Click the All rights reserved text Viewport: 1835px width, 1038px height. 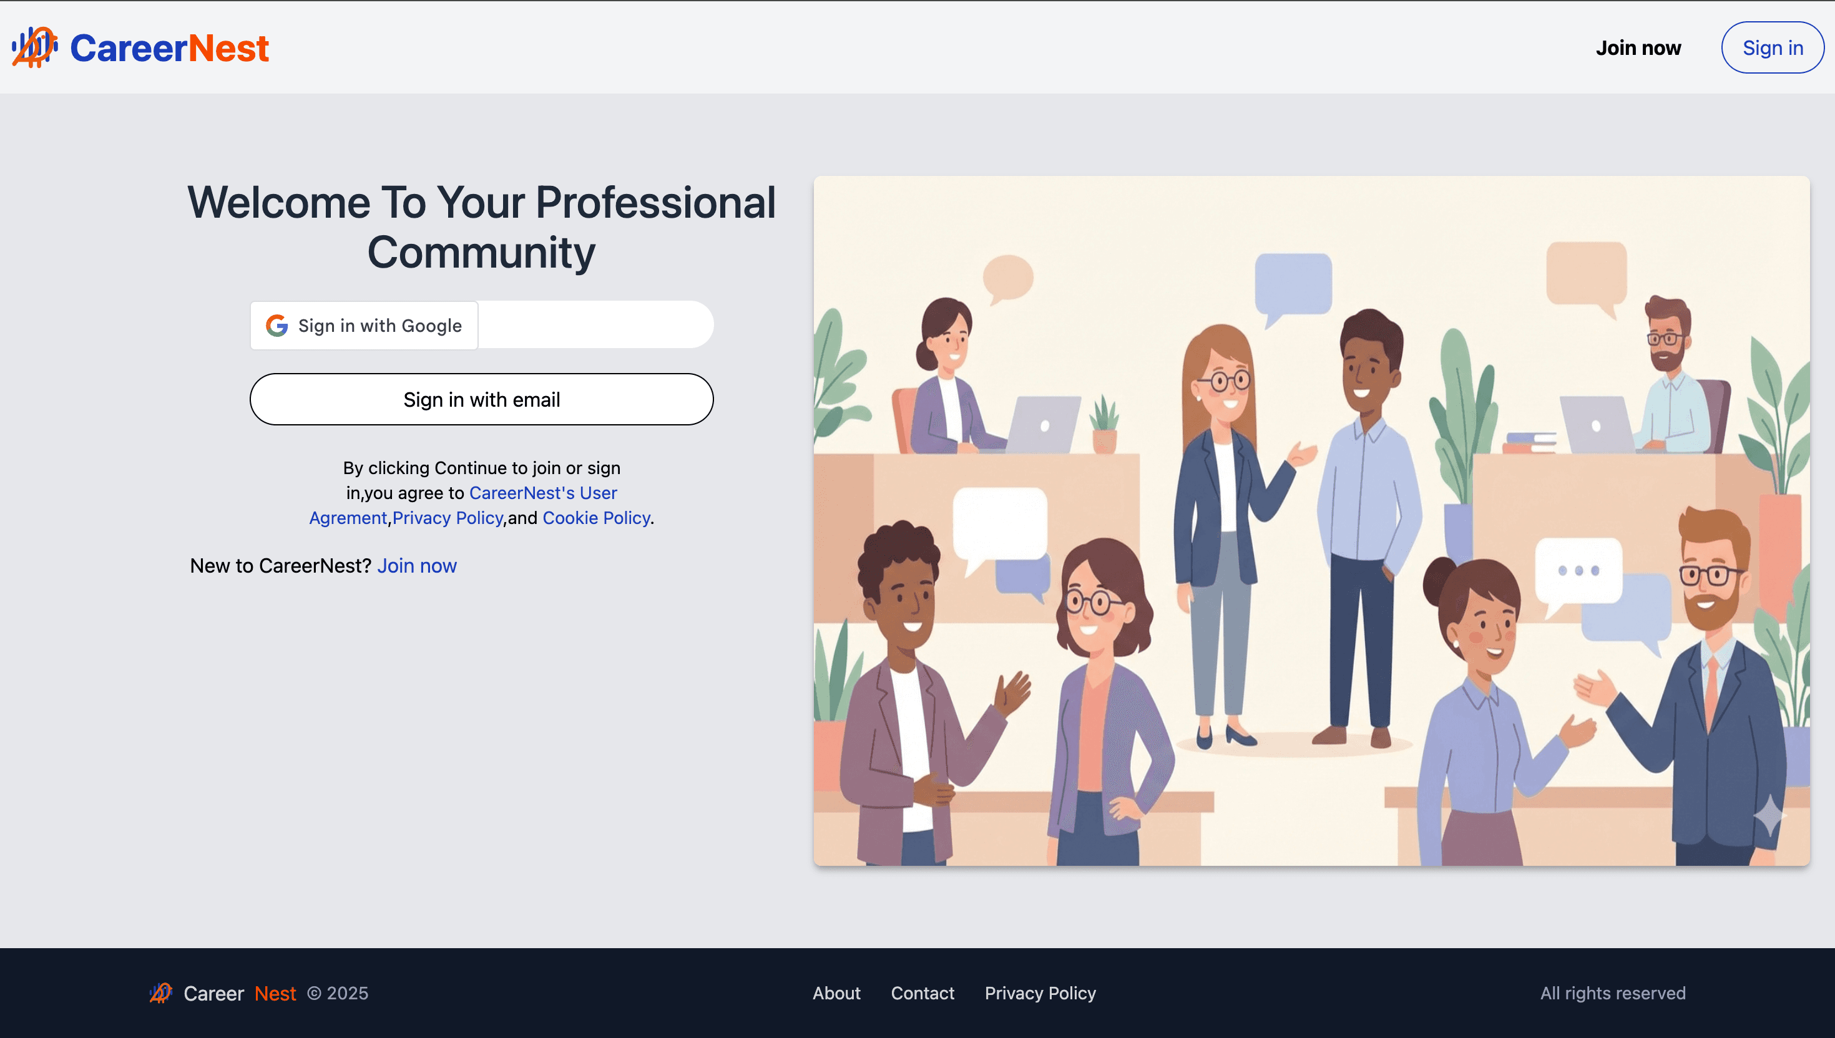pyautogui.click(x=1612, y=993)
